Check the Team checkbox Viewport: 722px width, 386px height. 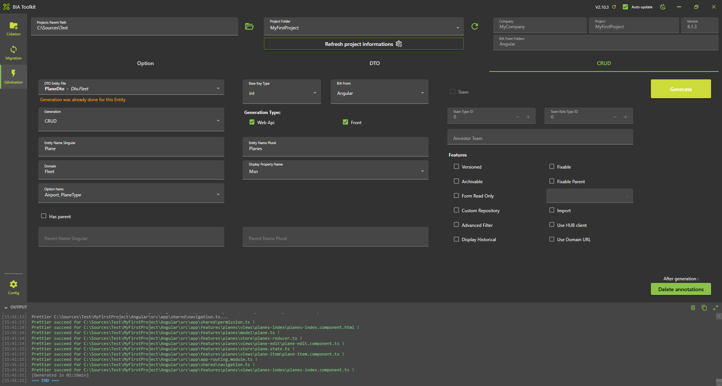click(x=453, y=91)
